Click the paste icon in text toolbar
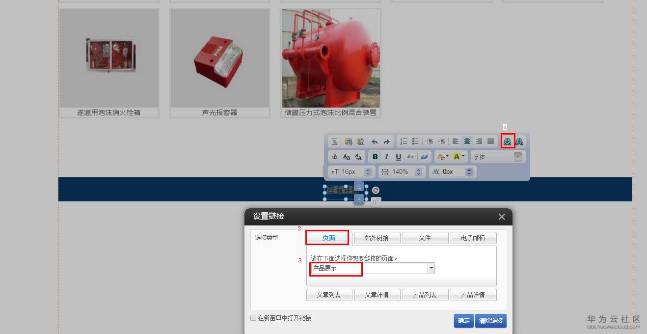This screenshot has width=647, height=334. 349,141
